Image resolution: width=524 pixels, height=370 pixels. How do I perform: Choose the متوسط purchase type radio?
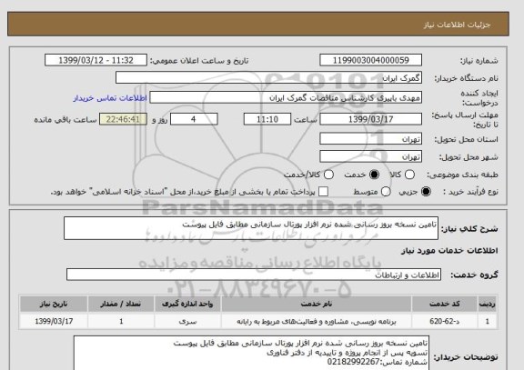(386, 192)
